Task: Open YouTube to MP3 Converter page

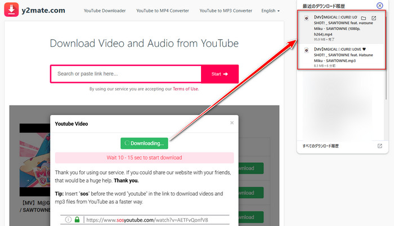Action: (226, 11)
